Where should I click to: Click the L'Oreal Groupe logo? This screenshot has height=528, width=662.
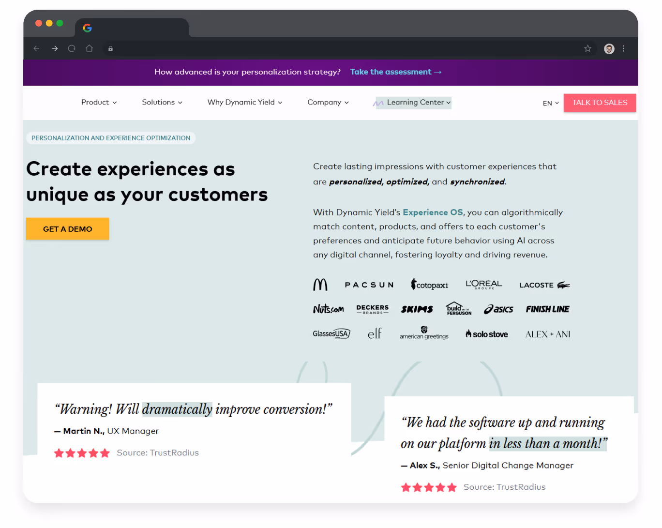pos(484,285)
